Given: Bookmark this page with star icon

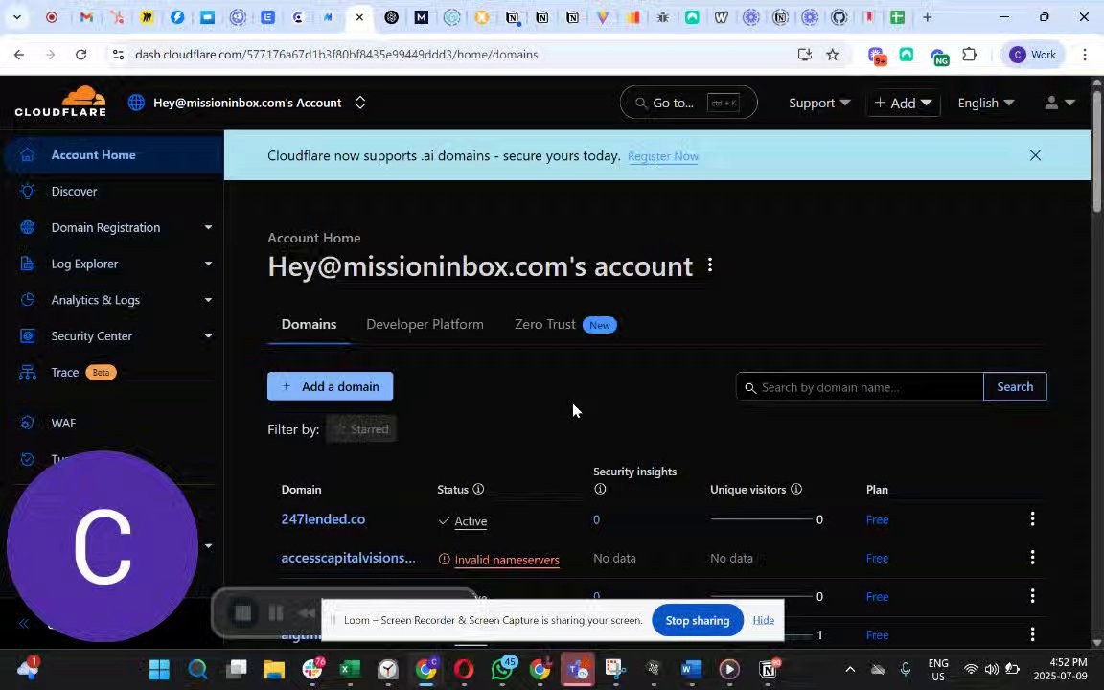Looking at the screenshot, I should click(832, 55).
